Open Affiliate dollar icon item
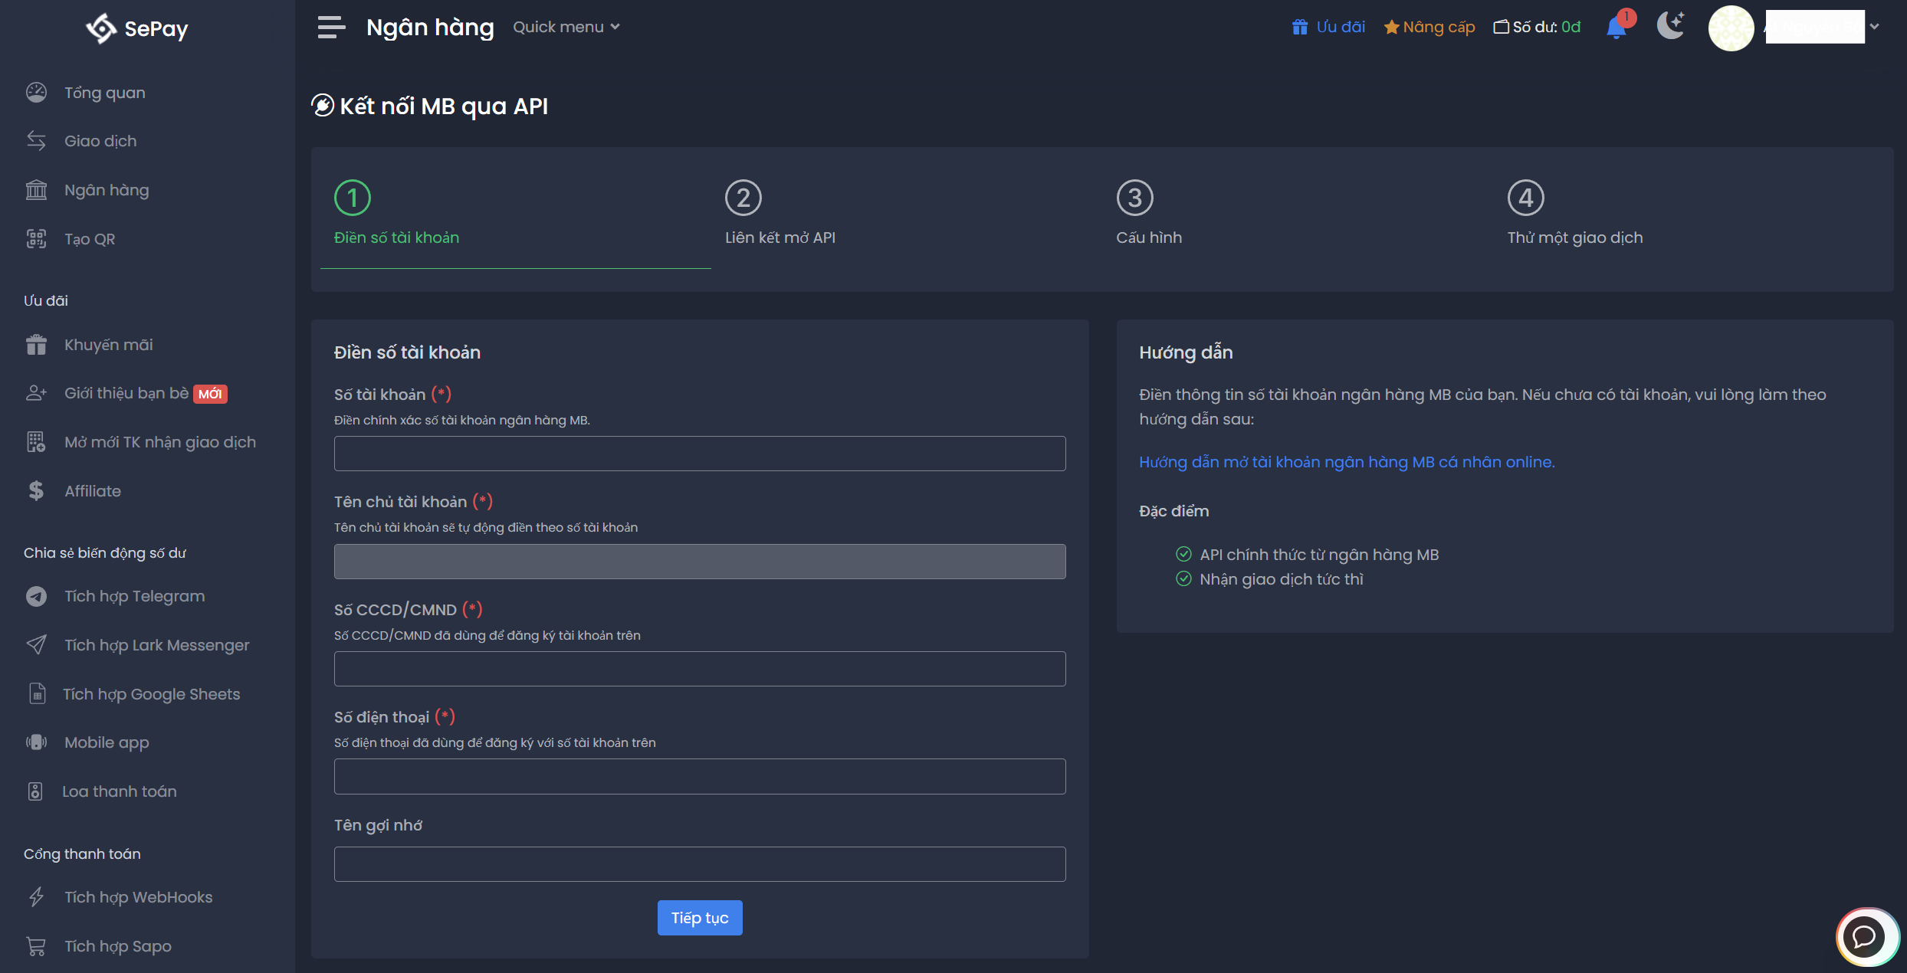The height and width of the screenshot is (973, 1907). tap(36, 491)
